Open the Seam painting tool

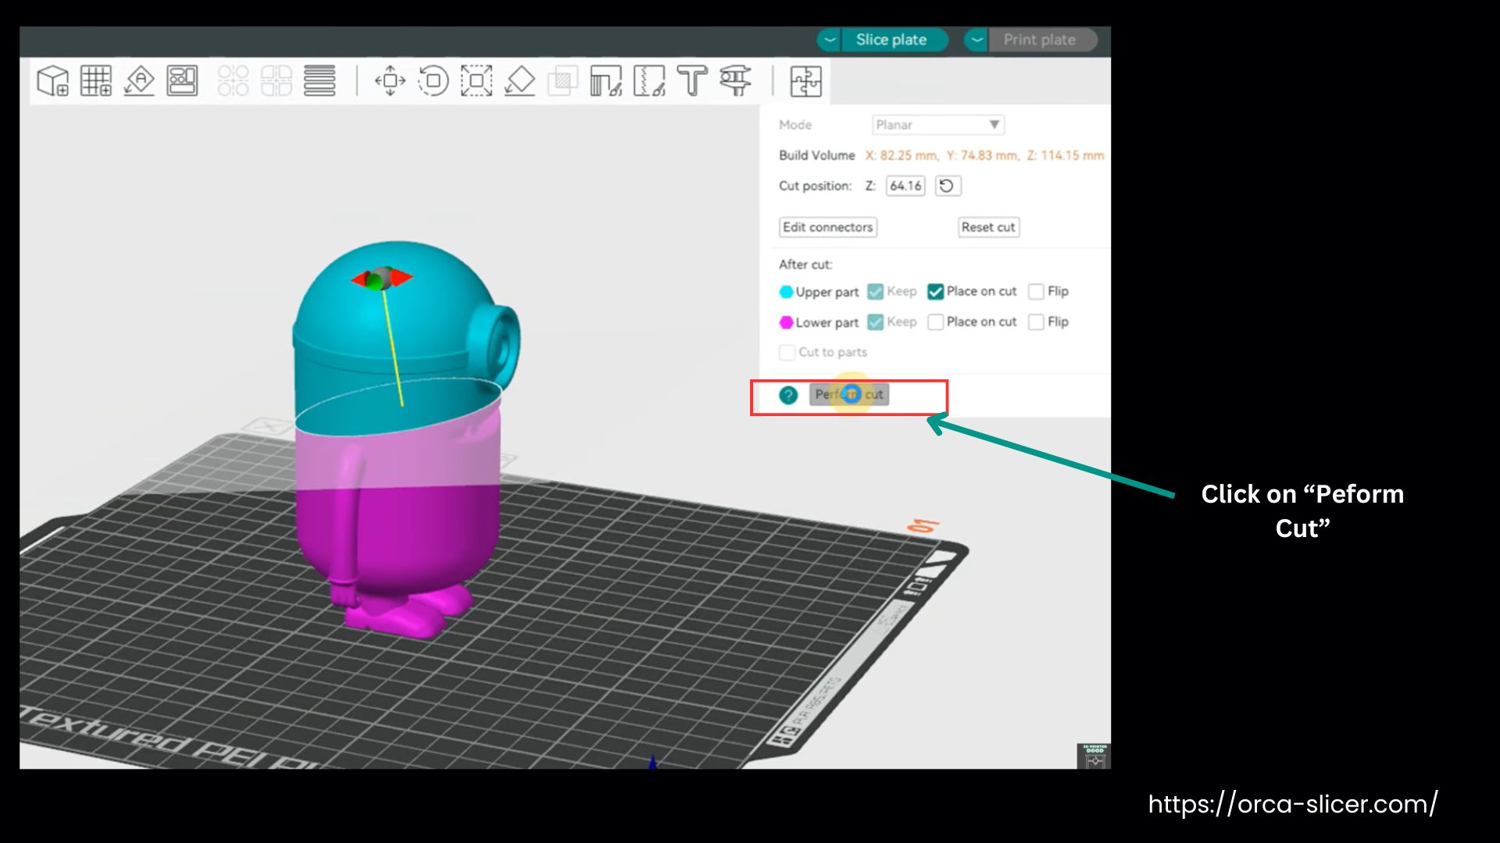click(x=649, y=80)
